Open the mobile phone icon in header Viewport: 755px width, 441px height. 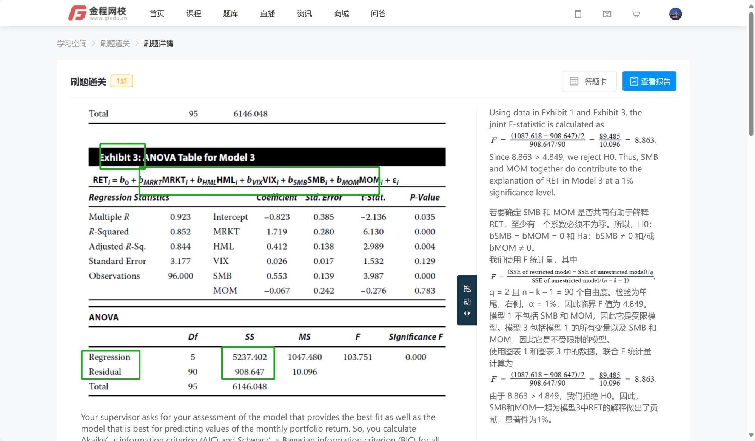pos(578,14)
